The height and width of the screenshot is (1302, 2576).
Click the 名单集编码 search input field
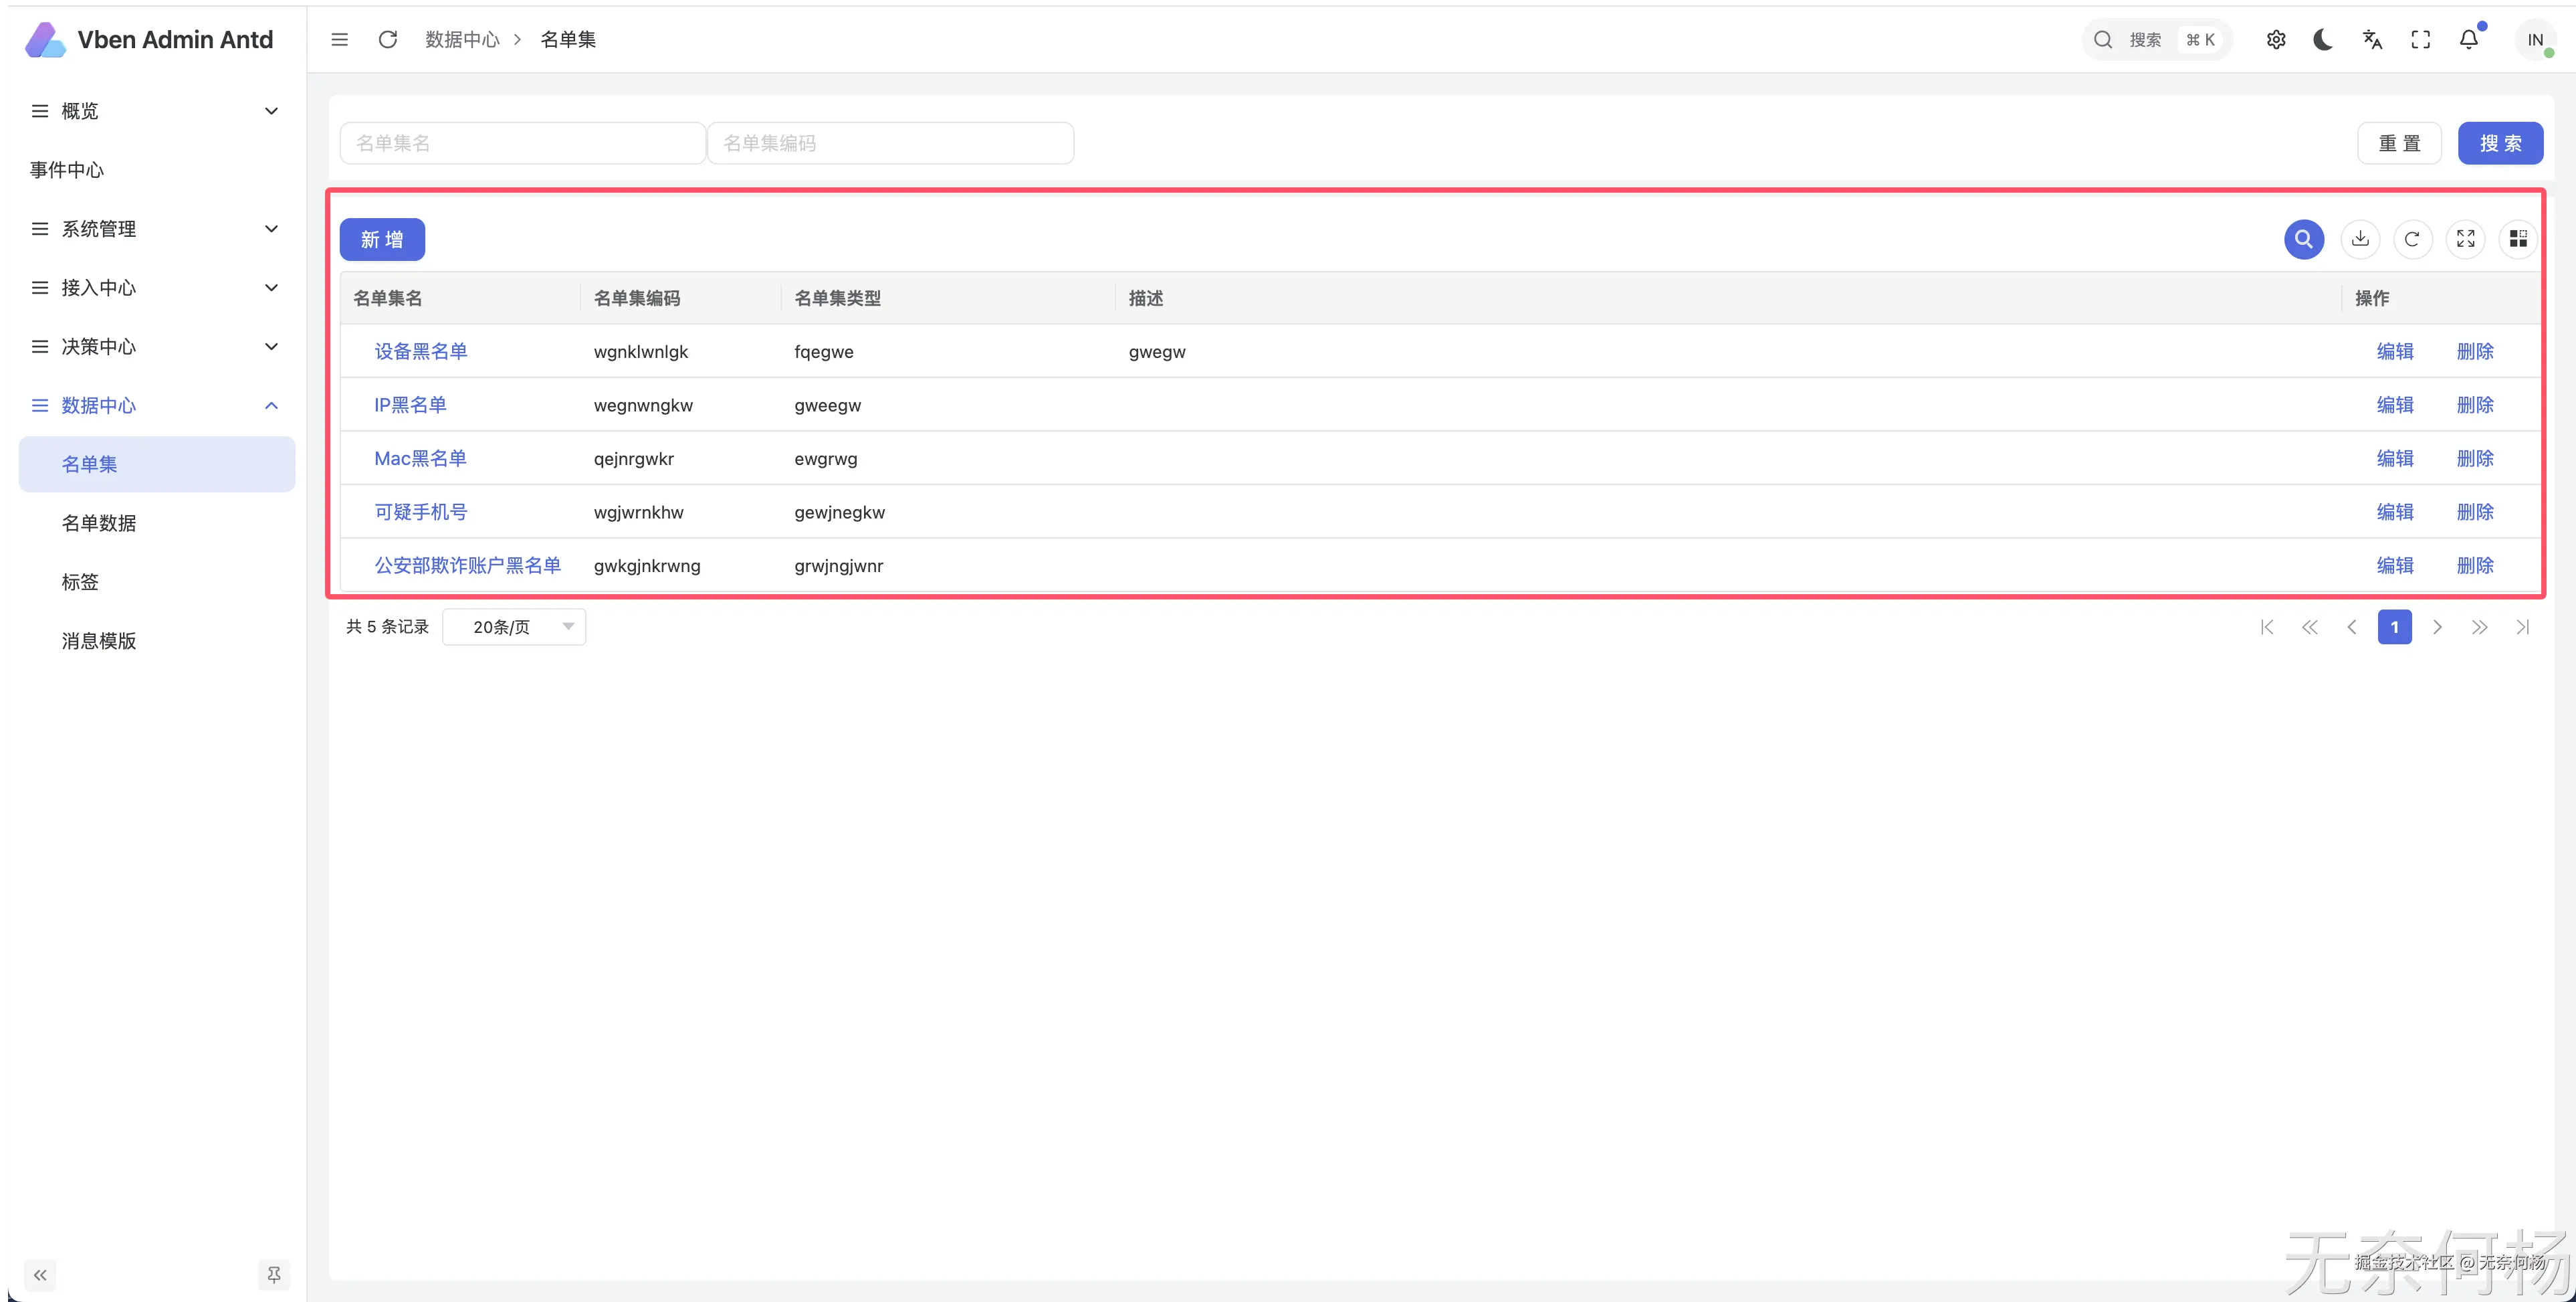(x=890, y=143)
